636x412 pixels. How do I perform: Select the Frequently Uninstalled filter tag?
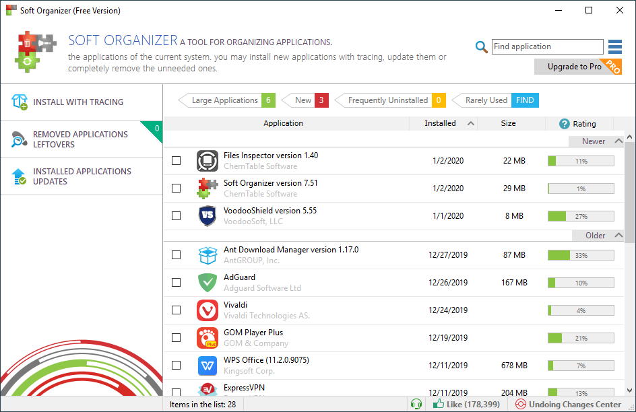[x=390, y=100]
